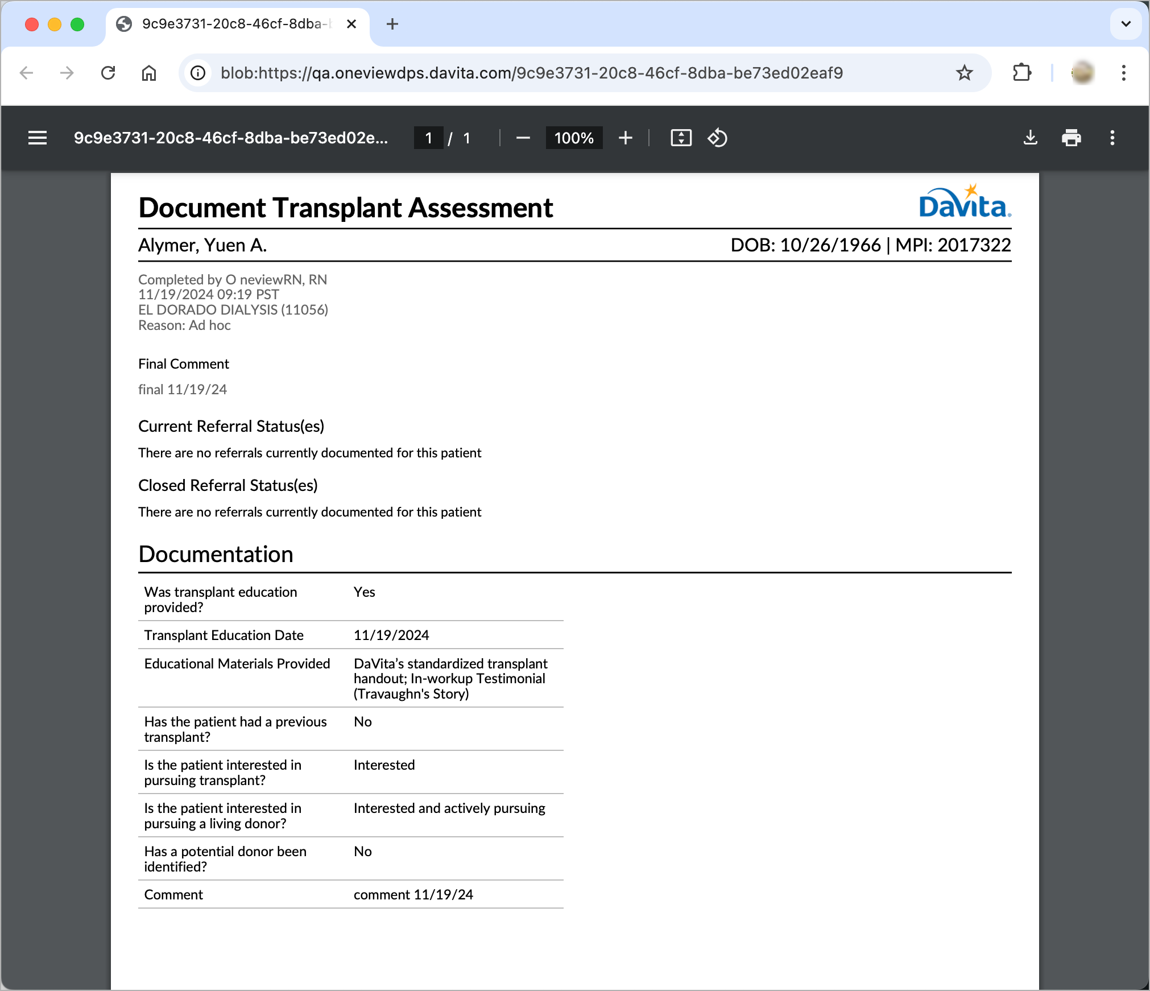The height and width of the screenshot is (991, 1150).
Task: Click 'Interested and actively pursuing' value
Action: (449, 808)
